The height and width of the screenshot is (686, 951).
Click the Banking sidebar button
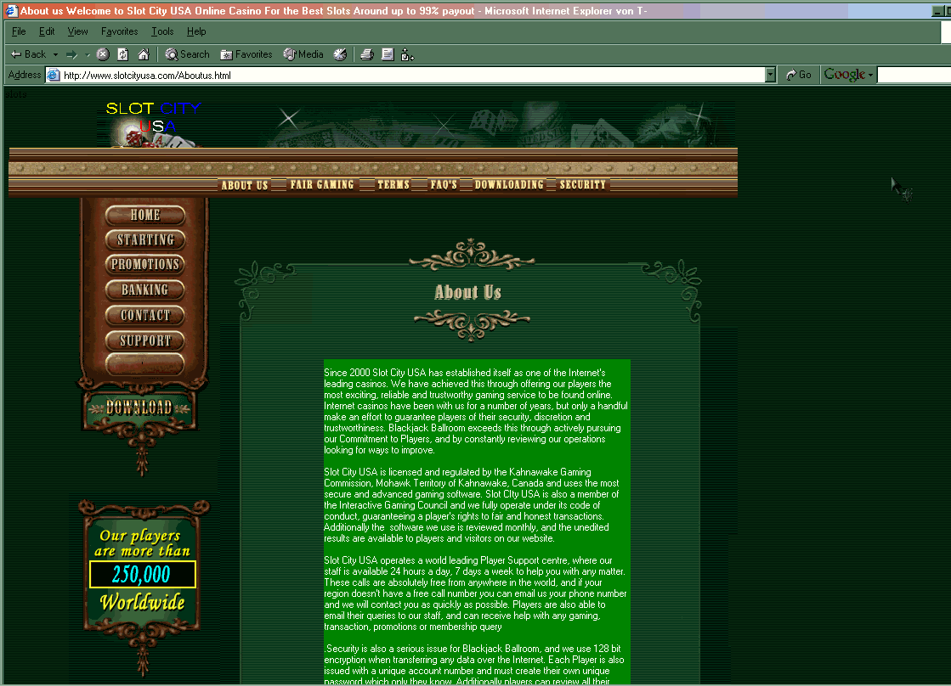click(x=145, y=290)
